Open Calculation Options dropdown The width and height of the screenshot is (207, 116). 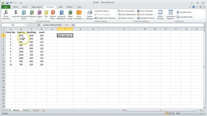click(170, 15)
